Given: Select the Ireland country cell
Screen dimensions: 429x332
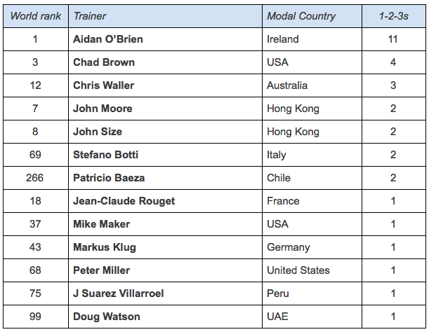Looking at the screenshot, I should [x=283, y=39].
